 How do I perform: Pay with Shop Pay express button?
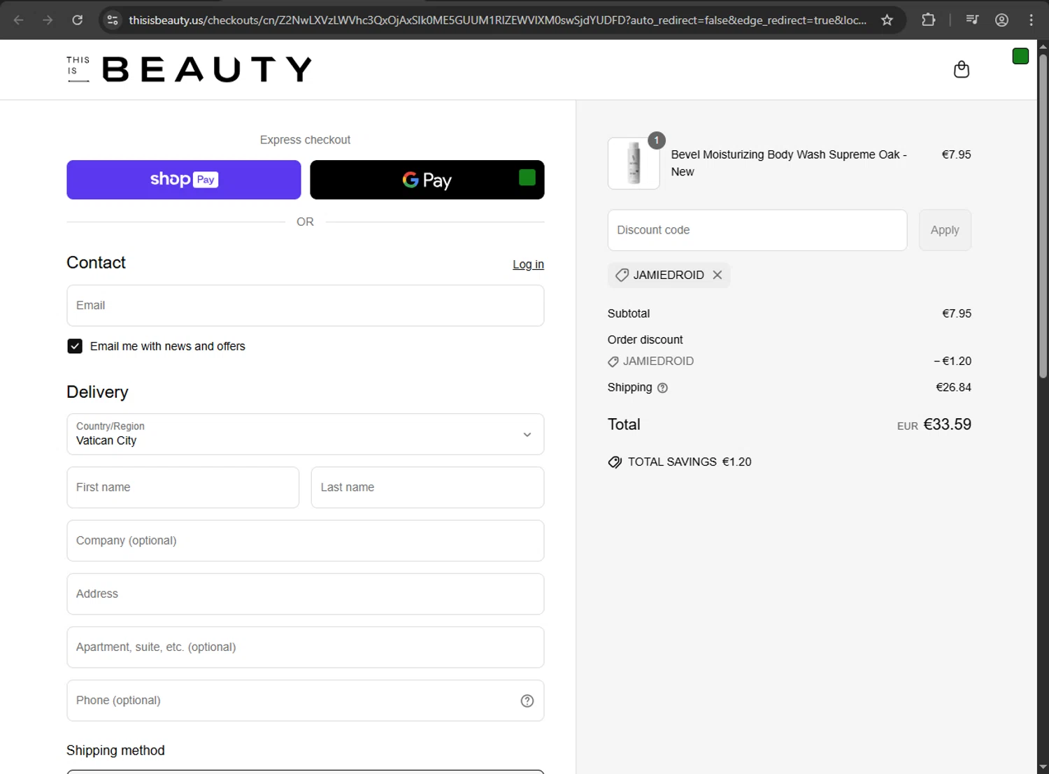pos(184,180)
